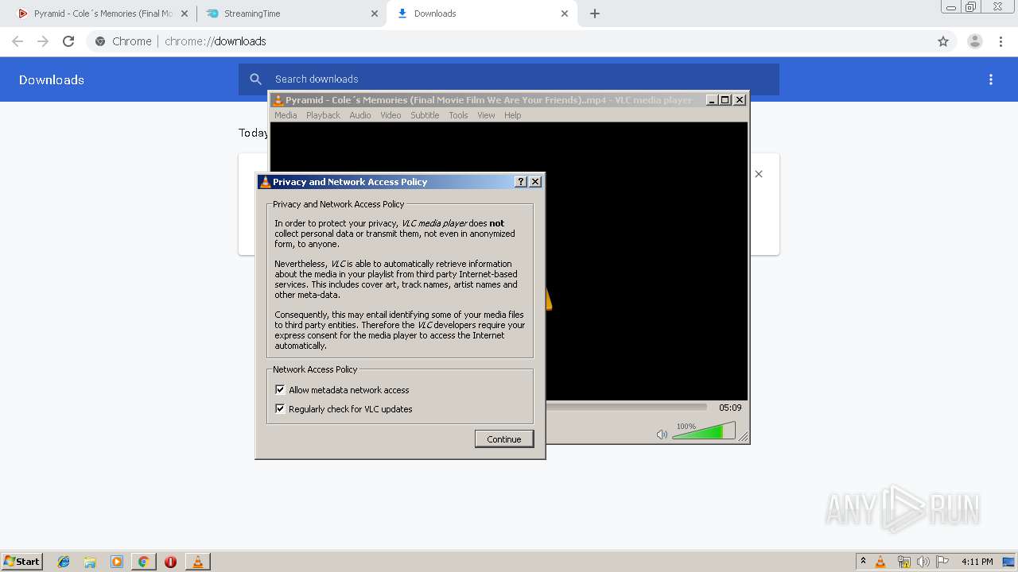
Task: Click the search magnifier icon in Downloads
Action: tap(255, 79)
